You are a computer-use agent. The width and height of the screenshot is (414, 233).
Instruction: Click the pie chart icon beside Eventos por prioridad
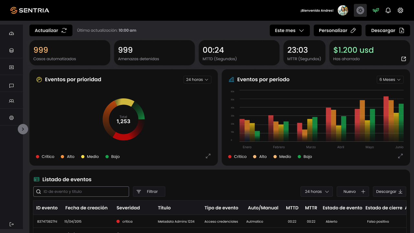39,80
